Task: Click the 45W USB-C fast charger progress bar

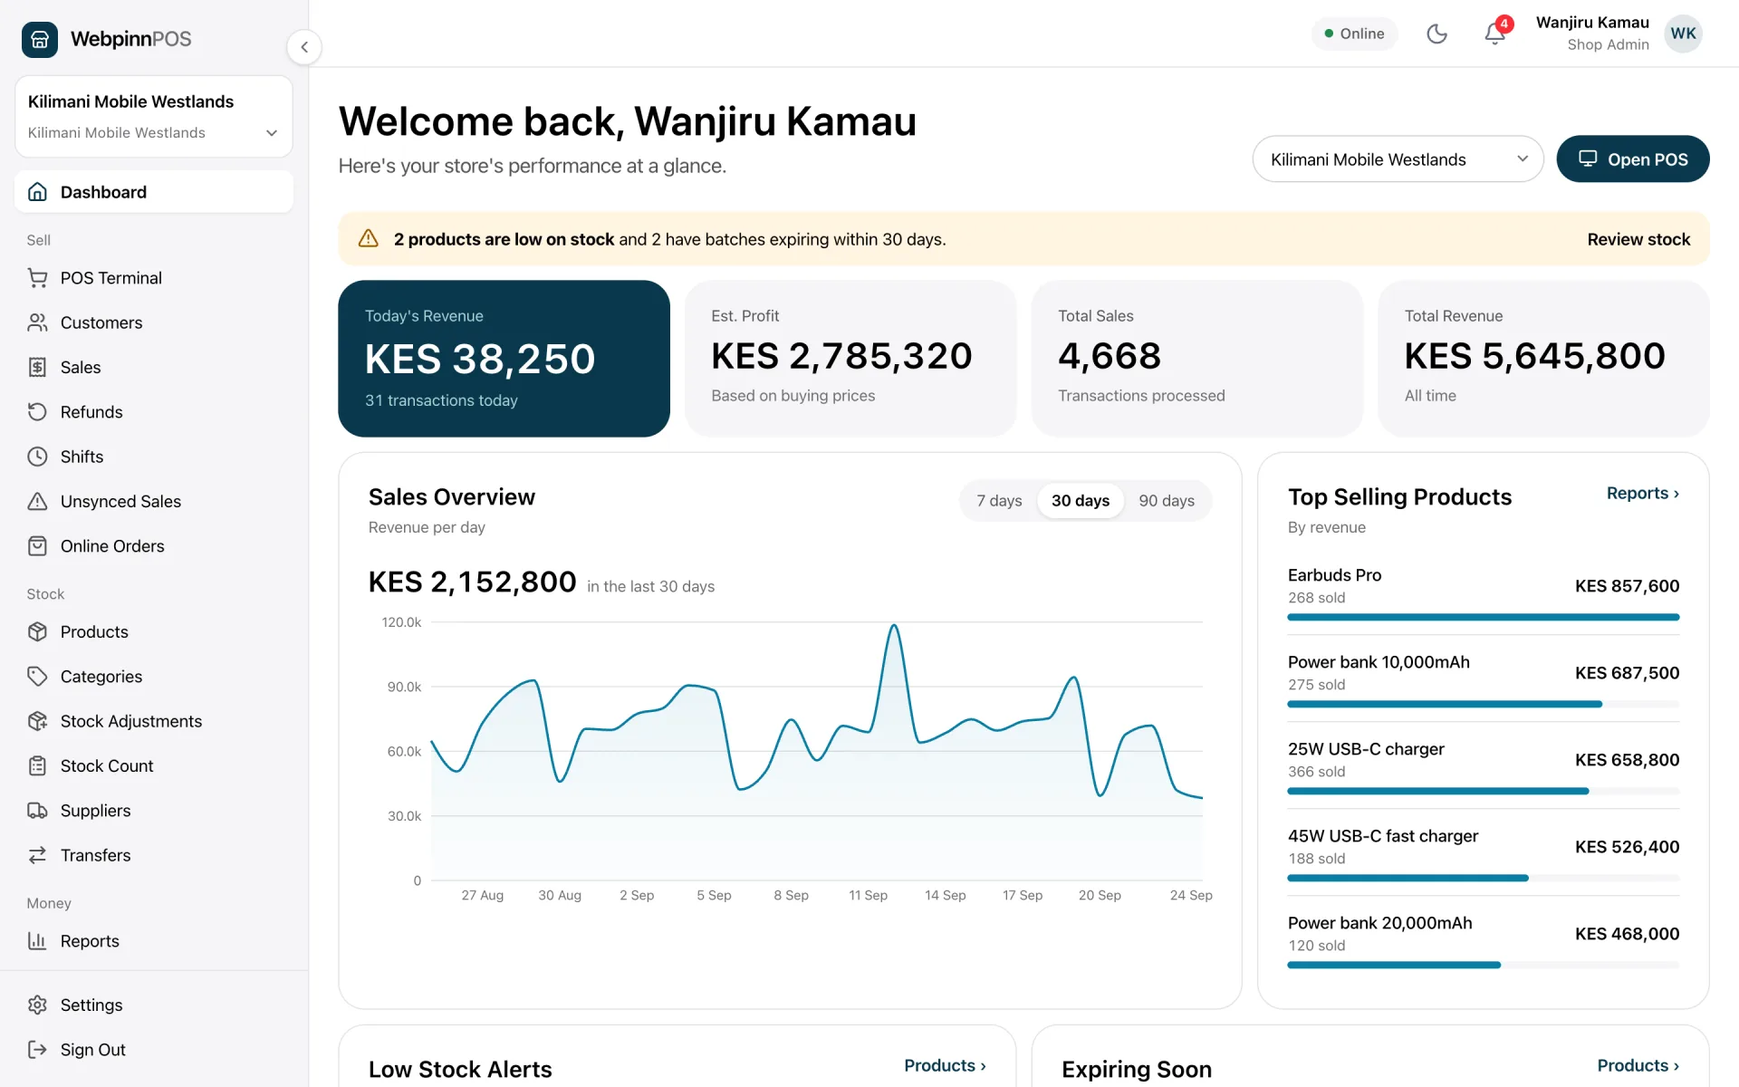Action: point(1483,878)
